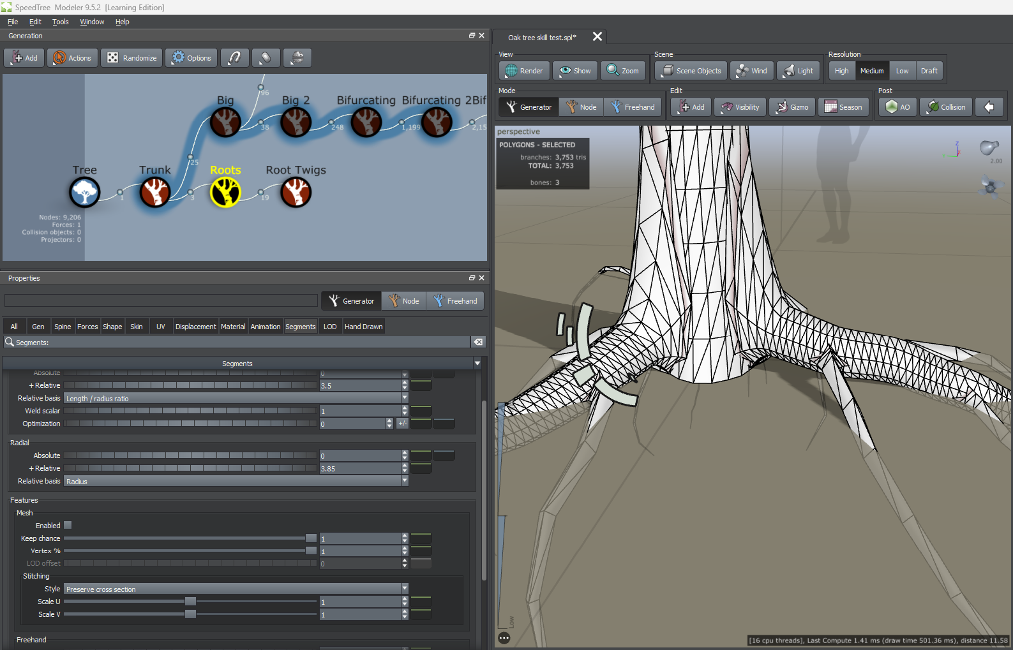Screen dimensions: 1013x650
Task: Switch resolution to Medium
Action: (872, 71)
